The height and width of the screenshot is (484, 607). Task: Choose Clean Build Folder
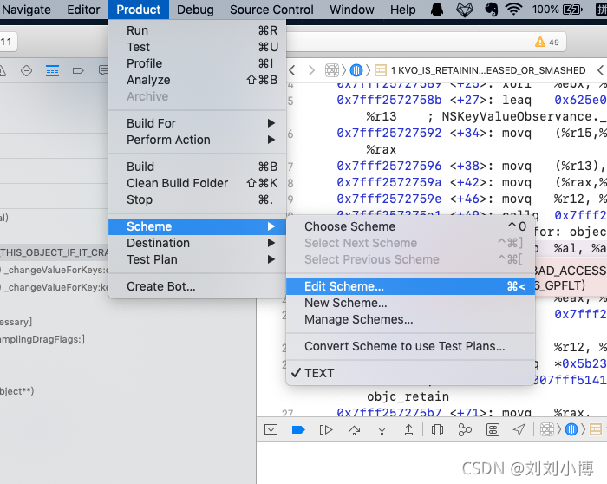pyautogui.click(x=198, y=183)
